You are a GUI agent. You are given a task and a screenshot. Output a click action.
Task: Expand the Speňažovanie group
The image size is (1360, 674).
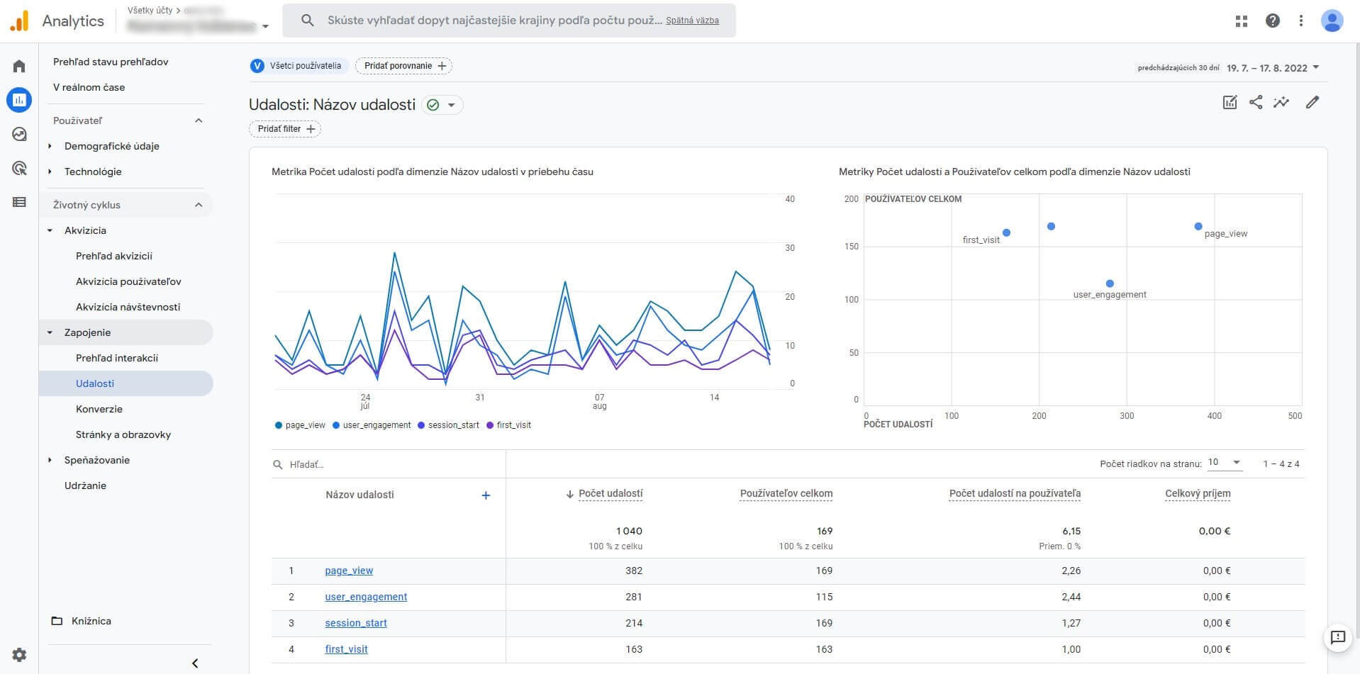point(50,460)
